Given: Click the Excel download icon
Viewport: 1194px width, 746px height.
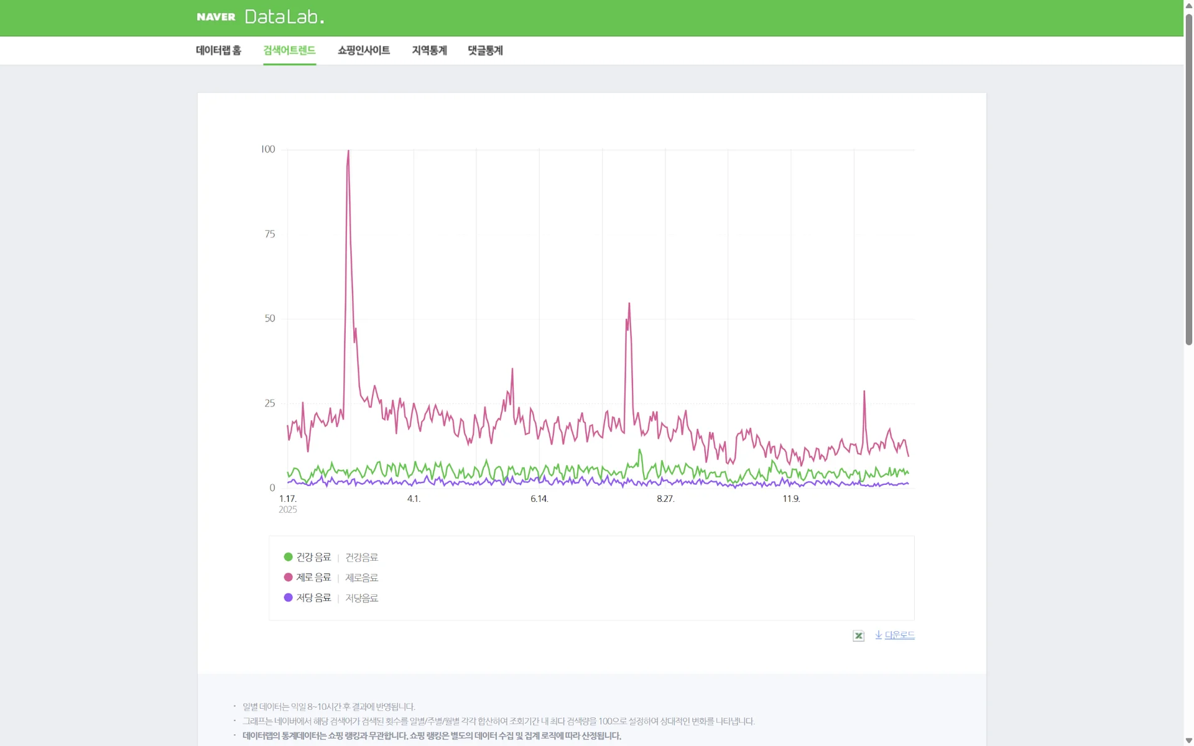Looking at the screenshot, I should point(858,635).
